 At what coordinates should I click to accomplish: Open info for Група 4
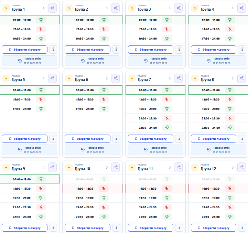[x=242, y=50]
